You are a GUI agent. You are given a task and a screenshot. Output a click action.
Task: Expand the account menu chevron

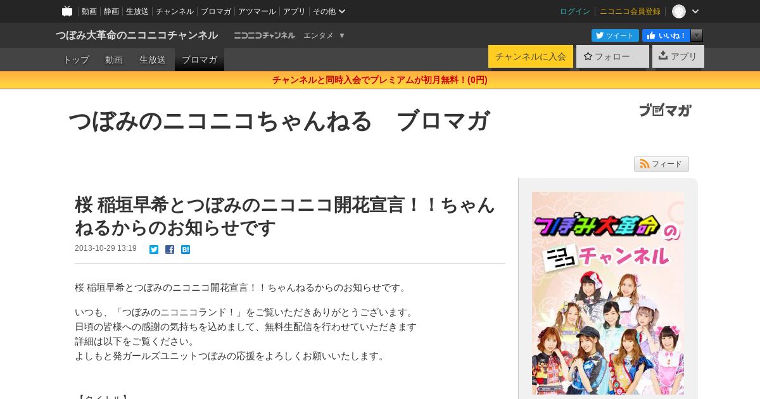click(x=695, y=11)
